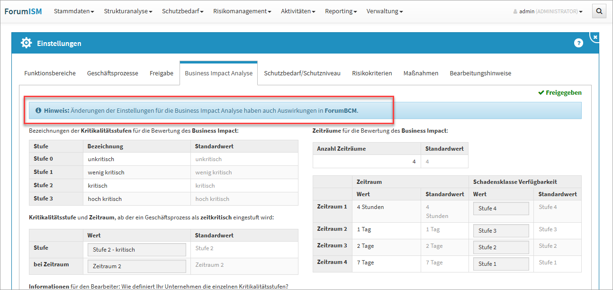This screenshot has width=613, height=290.
Task: Close the Einstellungen panel with X icon
Action: 595,36
